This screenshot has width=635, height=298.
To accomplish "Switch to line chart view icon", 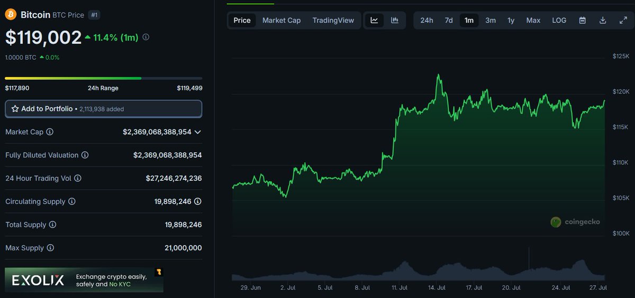I will 375,20.
